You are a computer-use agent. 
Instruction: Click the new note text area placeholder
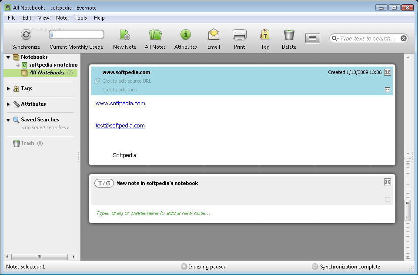[x=153, y=213]
